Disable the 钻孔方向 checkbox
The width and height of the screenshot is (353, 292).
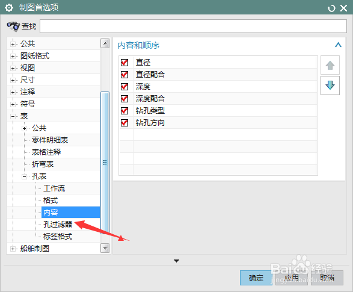point(124,123)
